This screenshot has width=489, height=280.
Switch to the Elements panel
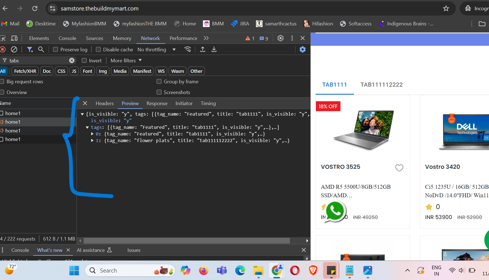39,38
